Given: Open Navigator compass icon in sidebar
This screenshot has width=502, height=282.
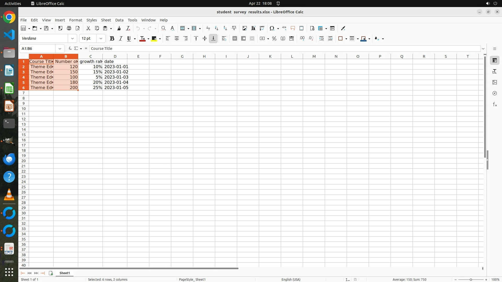Looking at the screenshot, I should pyautogui.click(x=495, y=93).
